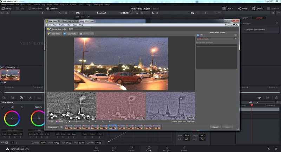Adjust the Lift color wheel
The height and width of the screenshot is (152, 281).
pyautogui.click(x=12, y=119)
